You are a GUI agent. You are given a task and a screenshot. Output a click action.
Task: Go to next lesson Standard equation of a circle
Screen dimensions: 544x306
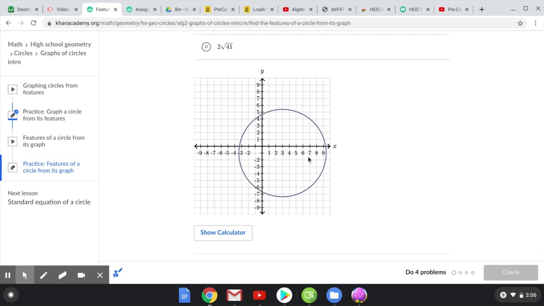pyautogui.click(x=49, y=202)
